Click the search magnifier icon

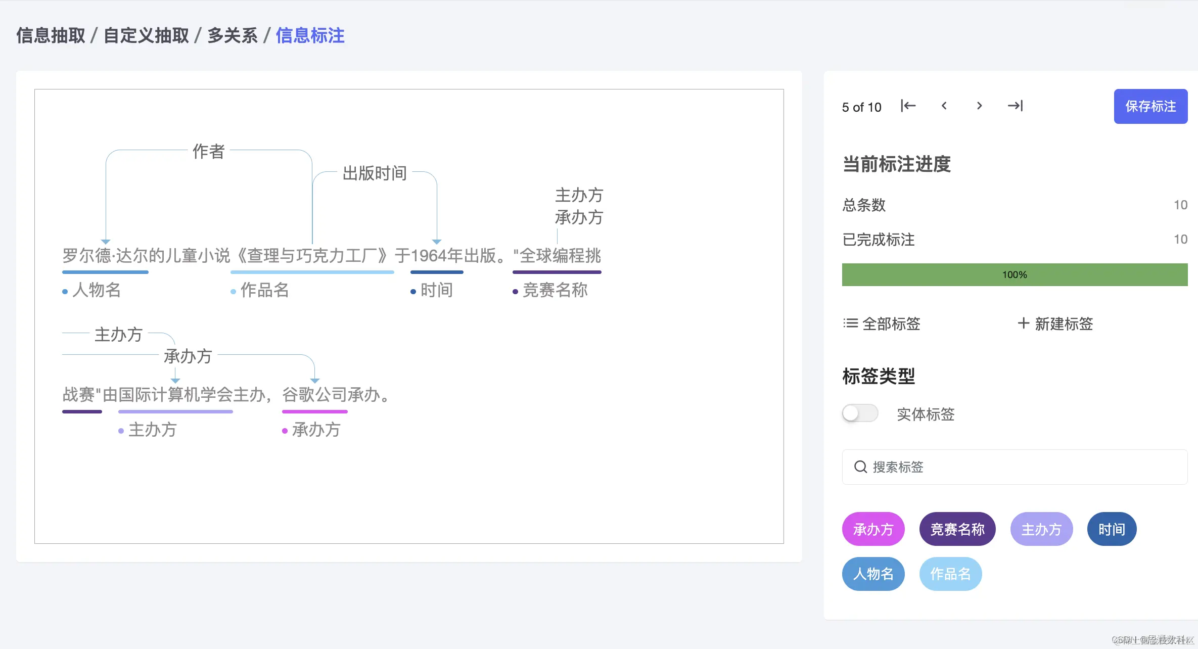click(x=860, y=467)
